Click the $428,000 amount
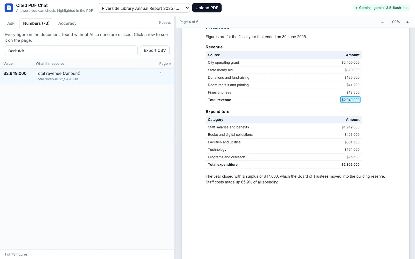Screen dimensions: 415x259 [x=352, y=135]
